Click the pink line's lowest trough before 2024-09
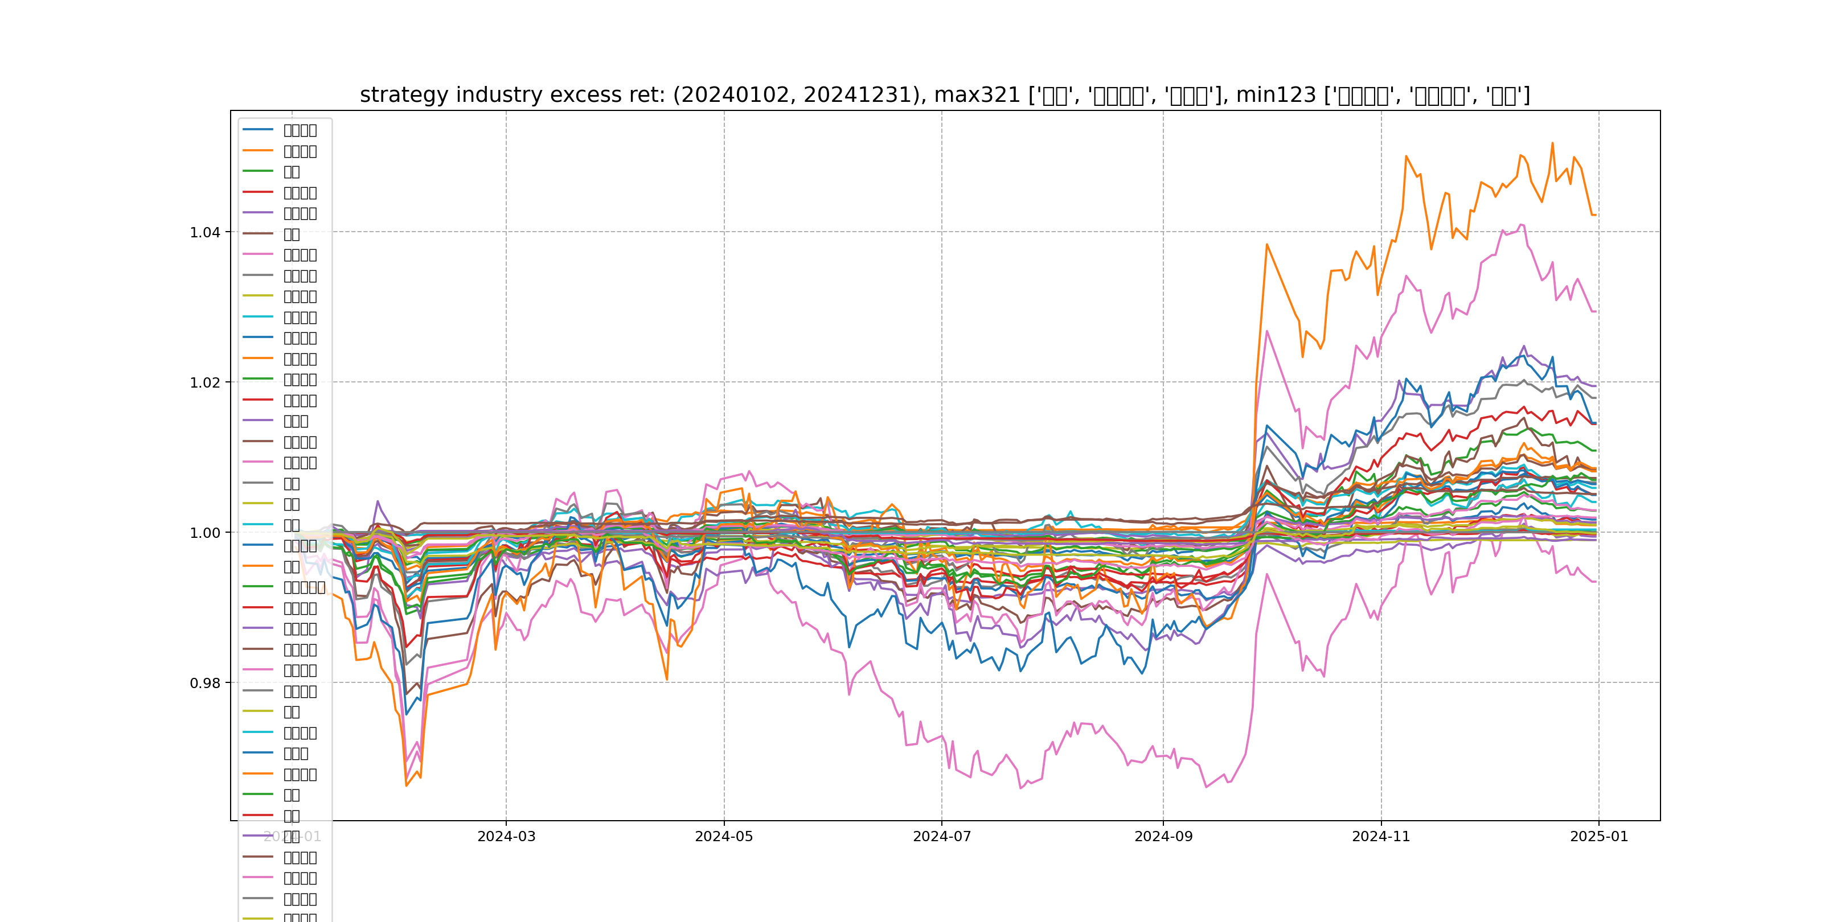 (1020, 788)
